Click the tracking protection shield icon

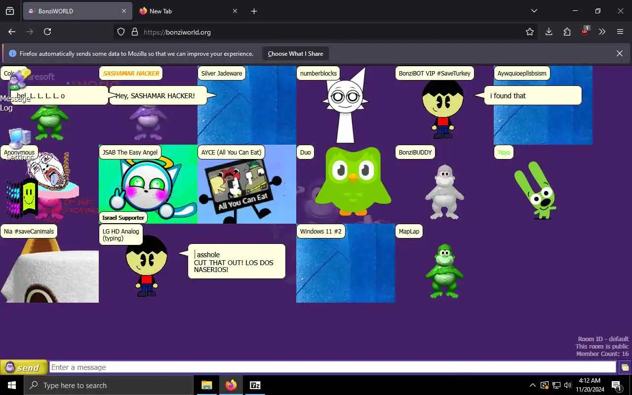click(121, 32)
